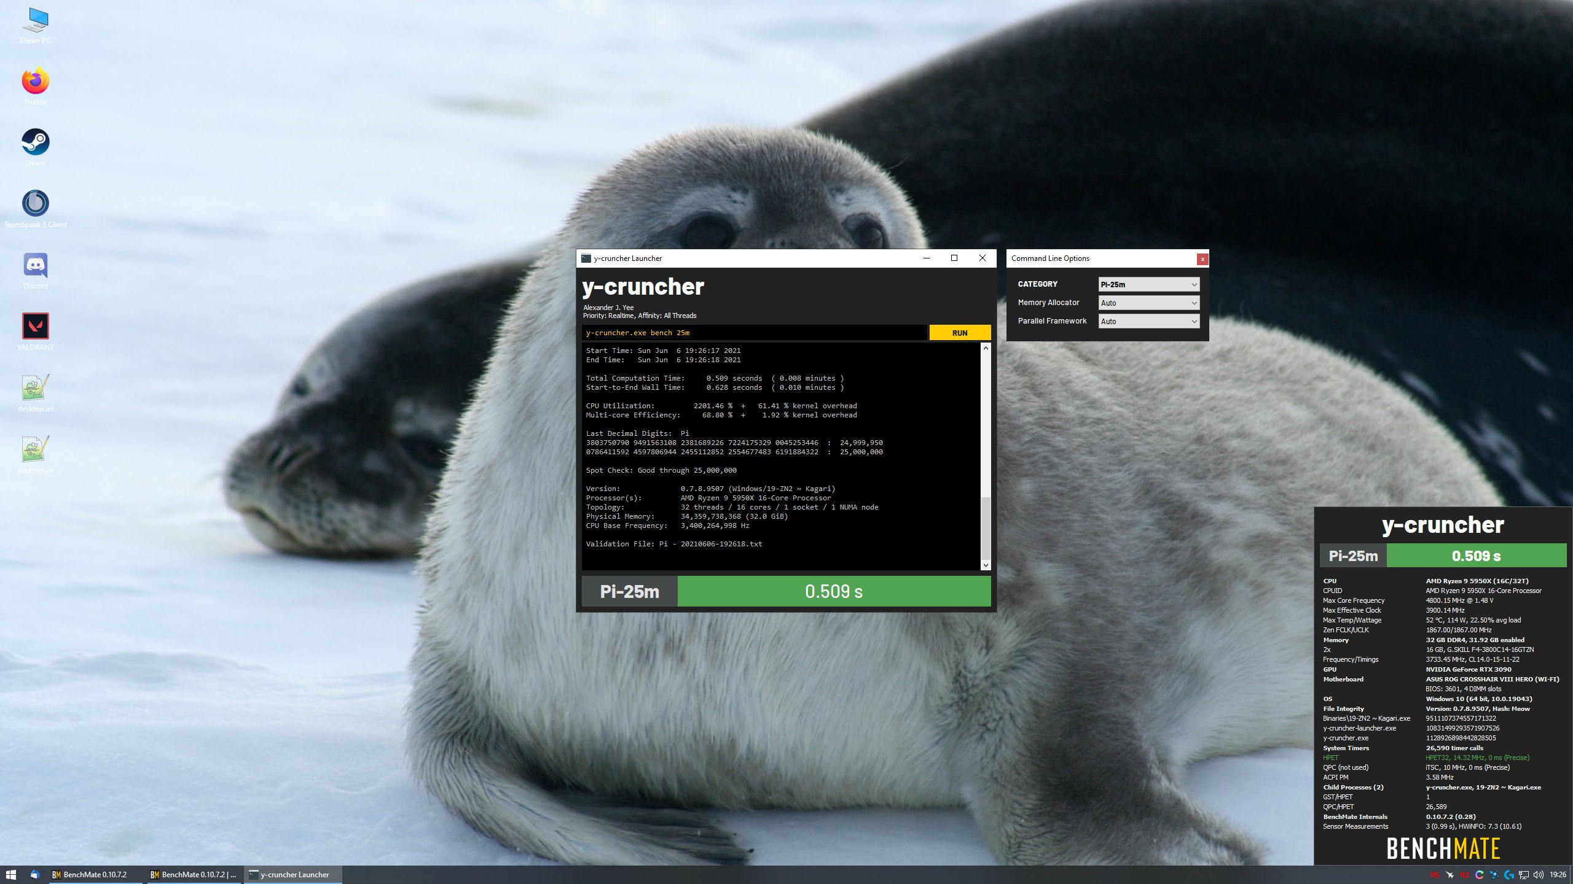Open the 19:26 taskbar clock
This screenshot has width=1573, height=884.
pyautogui.click(x=1558, y=875)
